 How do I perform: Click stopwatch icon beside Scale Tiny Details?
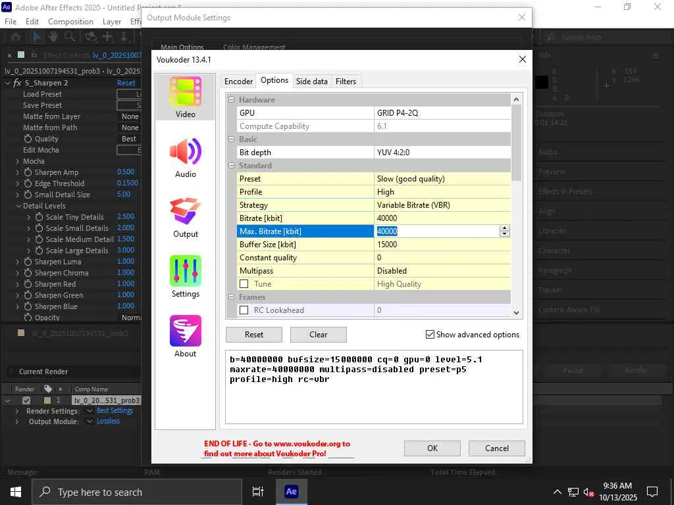pos(39,217)
